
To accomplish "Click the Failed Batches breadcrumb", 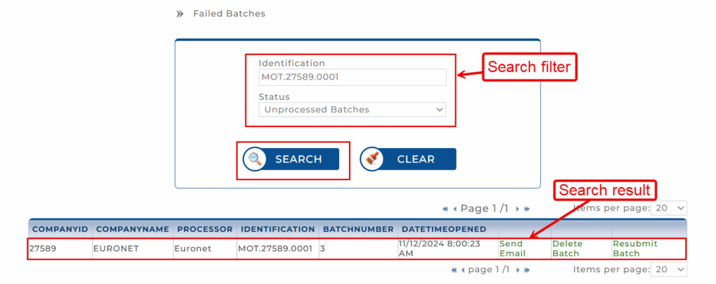I will [x=229, y=13].
